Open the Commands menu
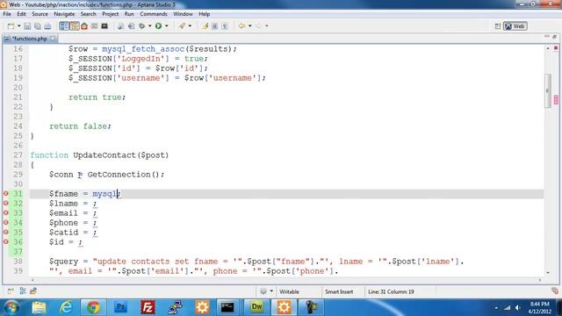This screenshot has width=562, height=316. coord(154,14)
